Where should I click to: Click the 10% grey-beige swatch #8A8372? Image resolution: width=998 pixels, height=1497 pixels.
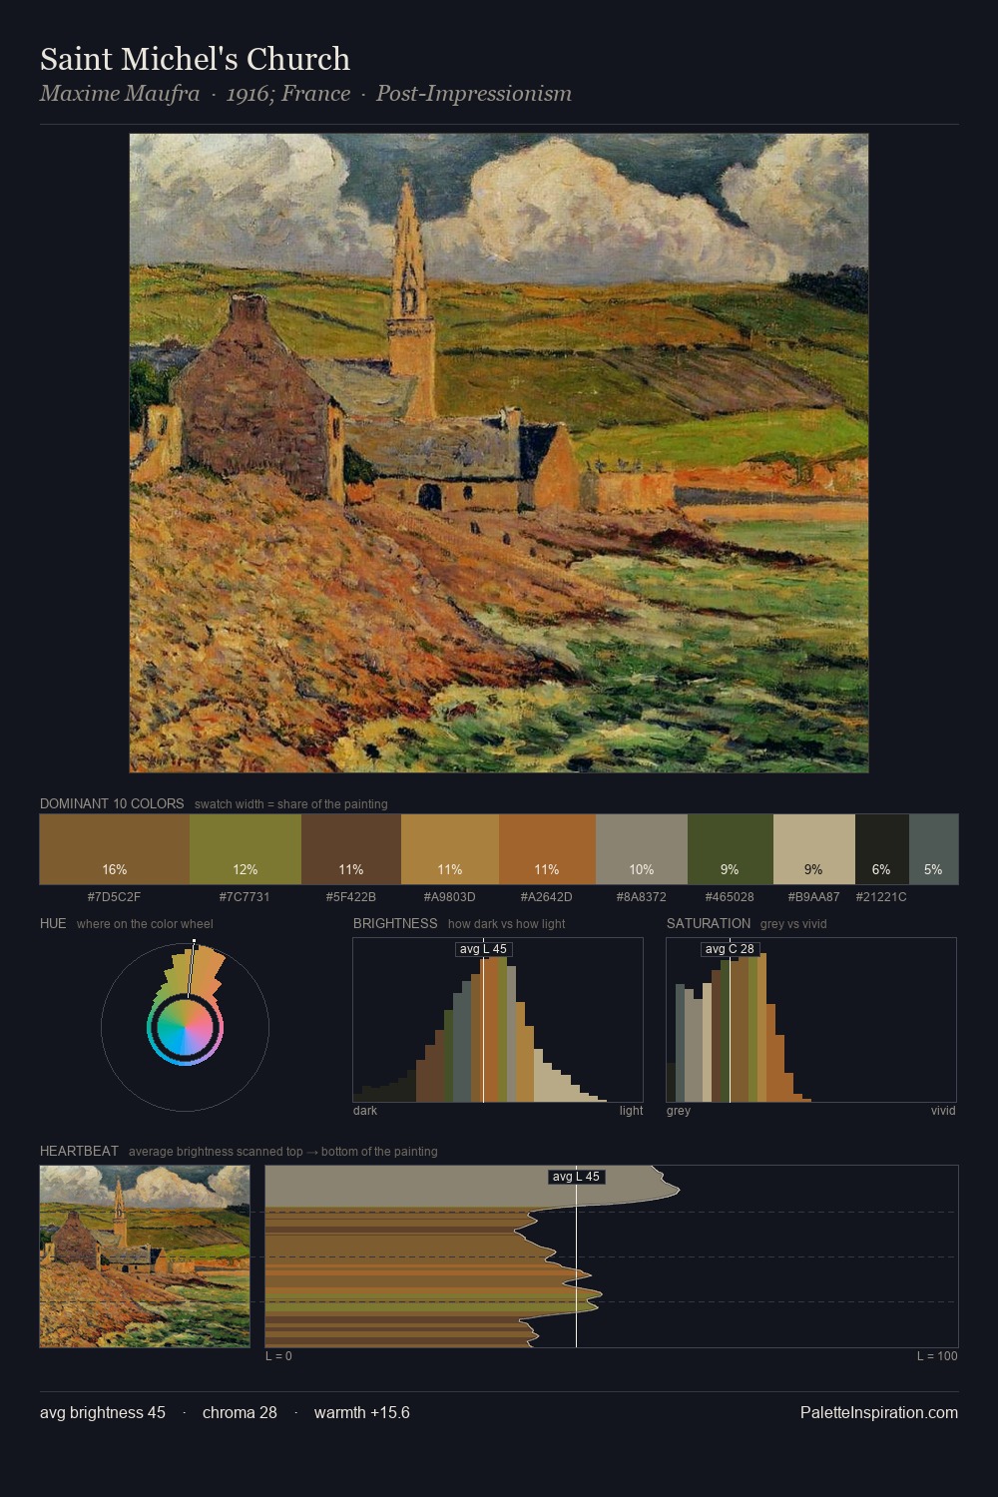(x=642, y=849)
